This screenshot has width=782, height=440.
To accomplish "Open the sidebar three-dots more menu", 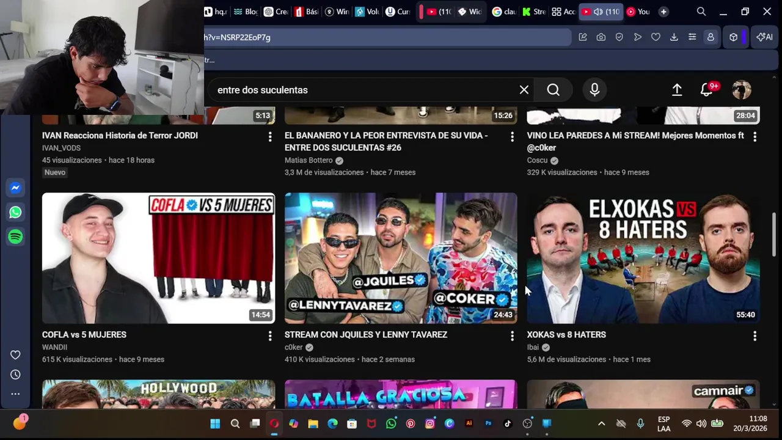I will (15, 394).
